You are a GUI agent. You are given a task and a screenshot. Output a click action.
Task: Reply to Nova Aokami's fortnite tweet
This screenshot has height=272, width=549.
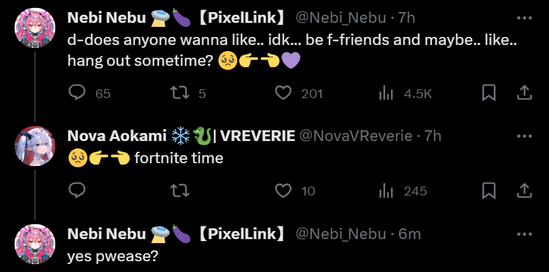[77, 191]
